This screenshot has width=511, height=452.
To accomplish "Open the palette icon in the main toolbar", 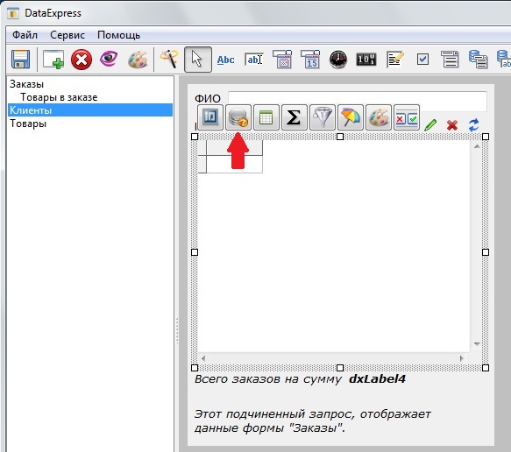I will point(138,60).
